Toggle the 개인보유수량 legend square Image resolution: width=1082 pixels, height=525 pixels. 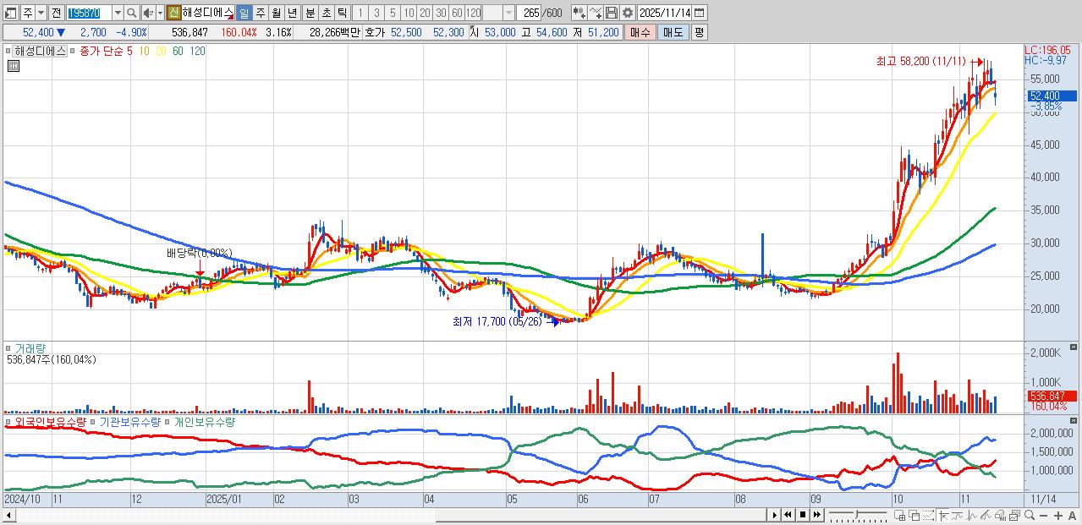pos(166,421)
